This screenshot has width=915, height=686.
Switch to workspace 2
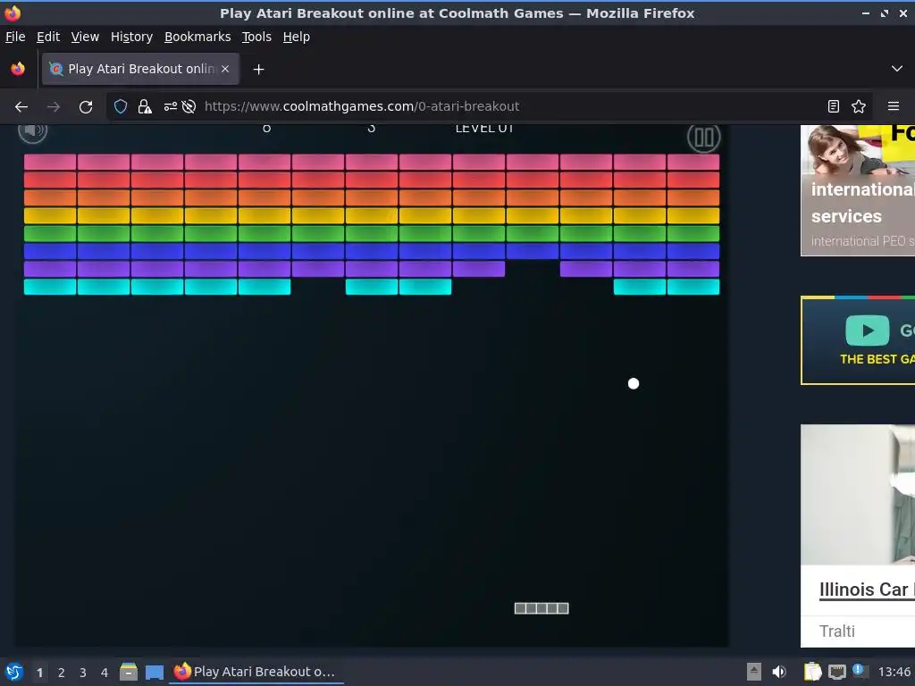point(62,673)
